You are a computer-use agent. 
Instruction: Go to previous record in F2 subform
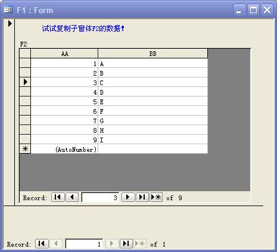pyautogui.click(x=72, y=197)
